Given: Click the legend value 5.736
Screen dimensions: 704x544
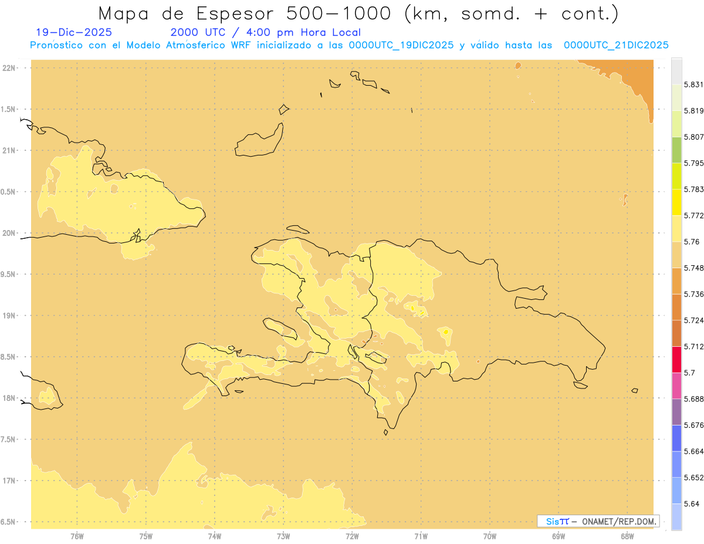Looking at the screenshot, I should click(x=694, y=294).
